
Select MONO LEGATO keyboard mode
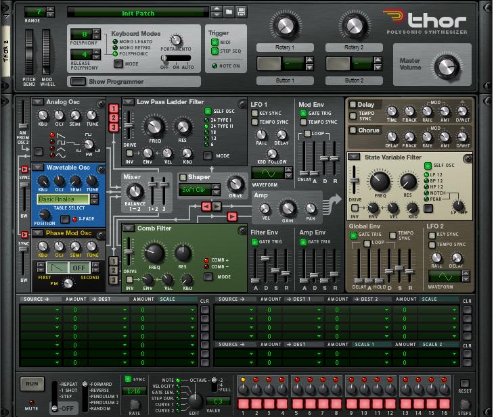pos(115,42)
